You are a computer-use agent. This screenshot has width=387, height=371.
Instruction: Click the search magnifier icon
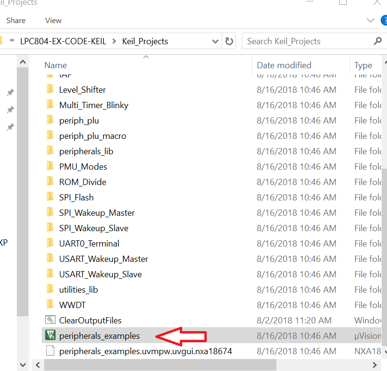pos(377,41)
